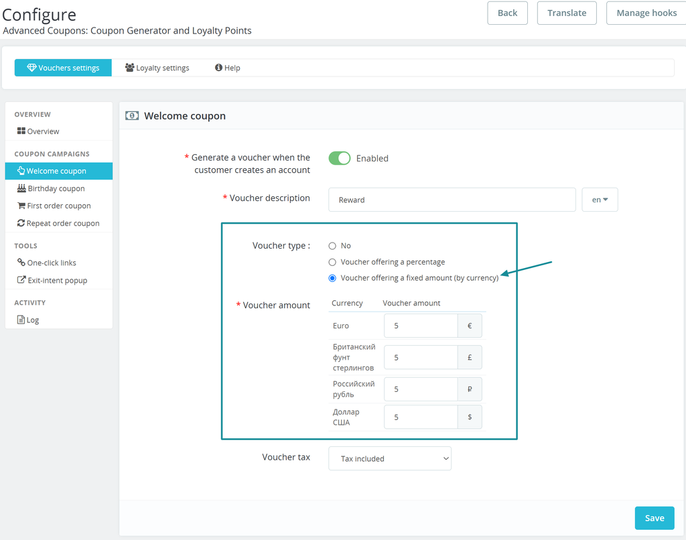Image resolution: width=686 pixels, height=540 pixels.
Task: Switch to Loyalty settings tab
Action: (x=157, y=68)
